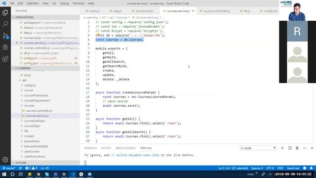Screen dimensions: 316x178
Task: Open the Windows Start menu
Action: [4, 174]
